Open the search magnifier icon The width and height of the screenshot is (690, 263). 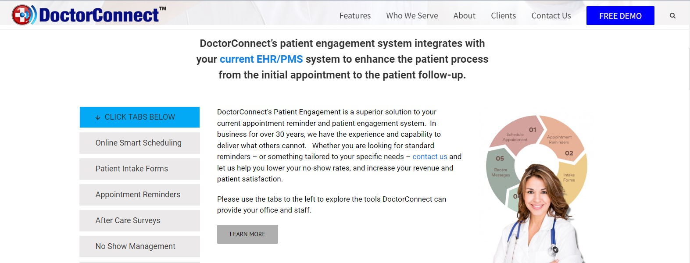(x=672, y=16)
